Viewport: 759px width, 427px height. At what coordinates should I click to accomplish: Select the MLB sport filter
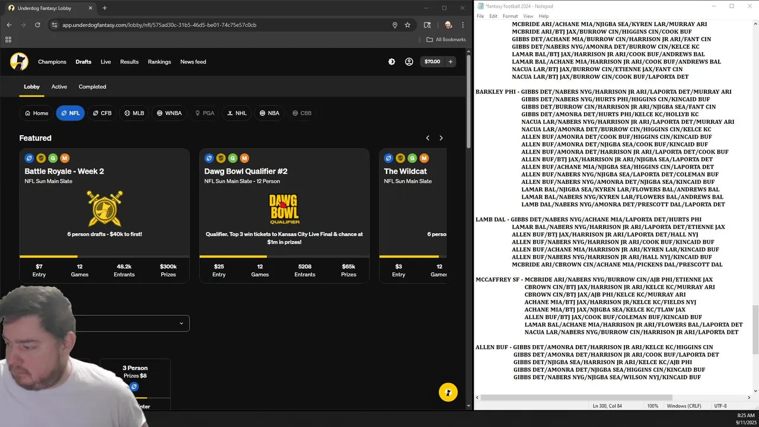pos(134,113)
